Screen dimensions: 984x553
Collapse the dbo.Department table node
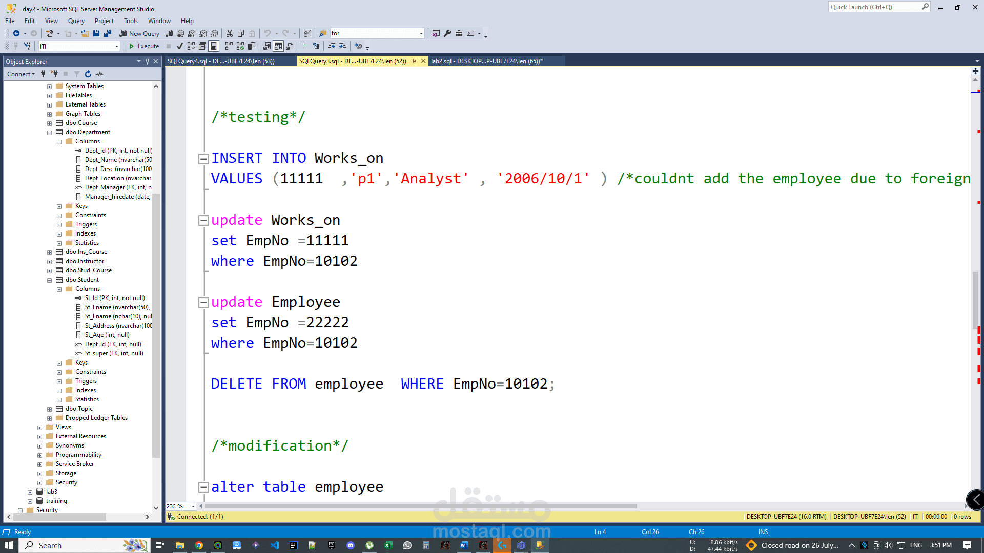coord(50,133)
